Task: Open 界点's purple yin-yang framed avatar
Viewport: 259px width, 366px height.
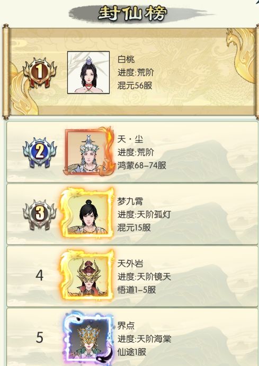Action: 88,337
